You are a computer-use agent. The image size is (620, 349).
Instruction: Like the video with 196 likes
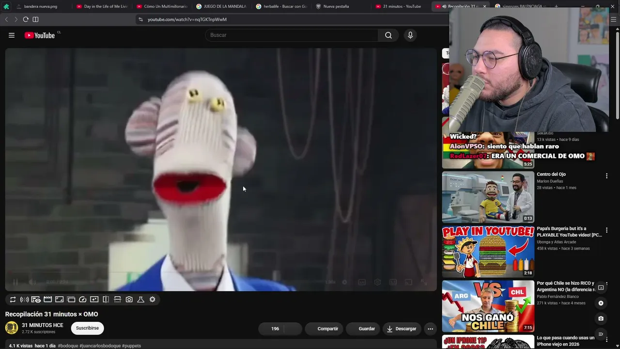[270, 329]
